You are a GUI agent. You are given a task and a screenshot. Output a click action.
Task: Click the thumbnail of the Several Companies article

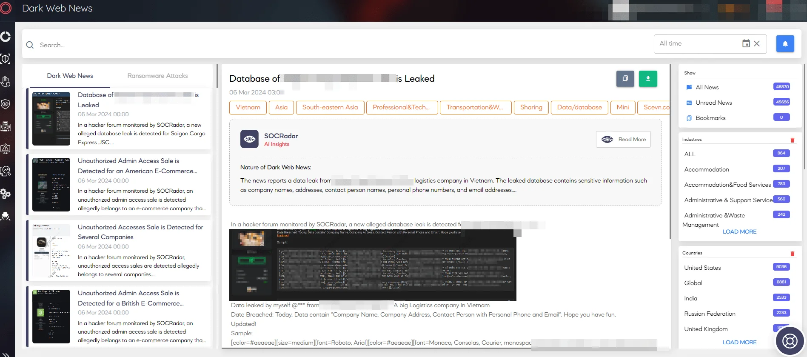pyautogui.click(x=51, y=251)
